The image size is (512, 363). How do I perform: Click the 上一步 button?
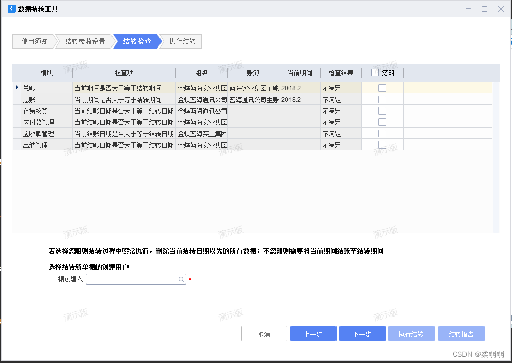(313, 334)
